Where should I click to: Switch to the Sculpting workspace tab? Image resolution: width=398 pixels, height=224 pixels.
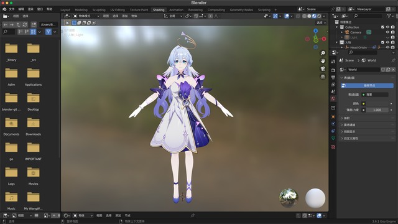[x=99, y=10]
